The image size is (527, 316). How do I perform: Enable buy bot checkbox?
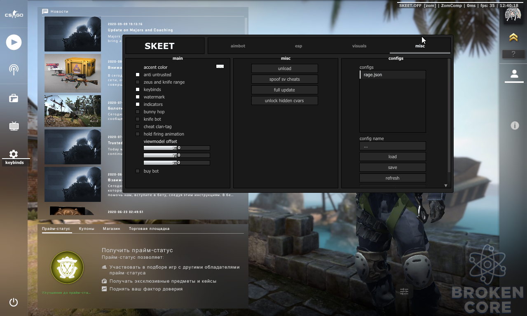(138, 171)
